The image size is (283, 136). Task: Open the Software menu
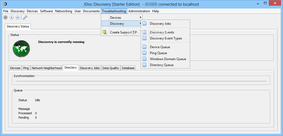click(x=46, y=11)
